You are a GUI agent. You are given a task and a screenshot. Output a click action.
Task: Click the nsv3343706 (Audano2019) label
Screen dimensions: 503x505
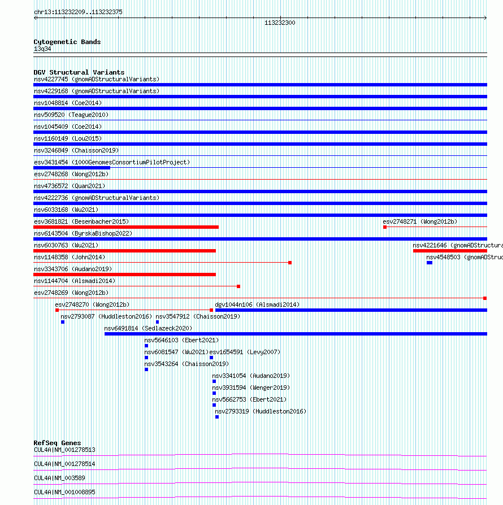click(x=73, y=269)
